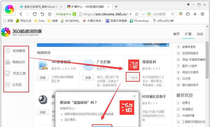
Task: Open 壹伴·小插件 in the ranking list
Action: pos(190,66)
